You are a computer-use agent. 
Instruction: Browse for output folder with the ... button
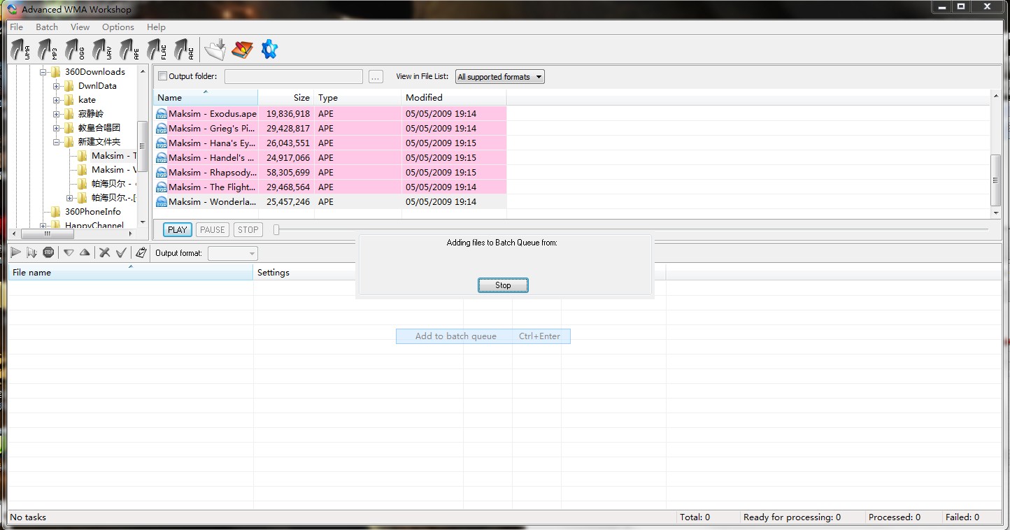click(x=376, y=77)
